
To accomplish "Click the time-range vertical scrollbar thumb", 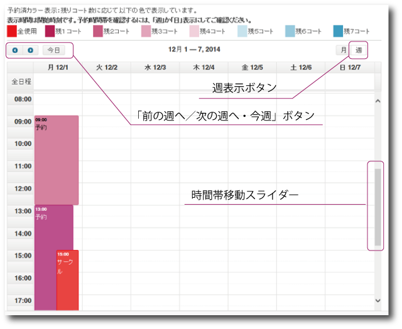I will point(378,207).
